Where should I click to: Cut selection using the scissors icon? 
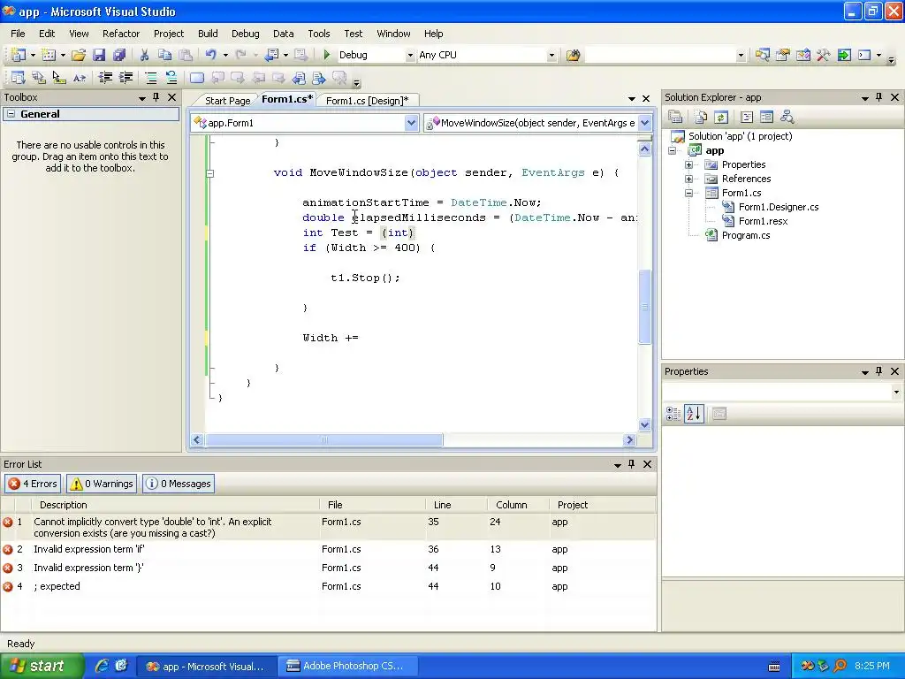point(144,55)
